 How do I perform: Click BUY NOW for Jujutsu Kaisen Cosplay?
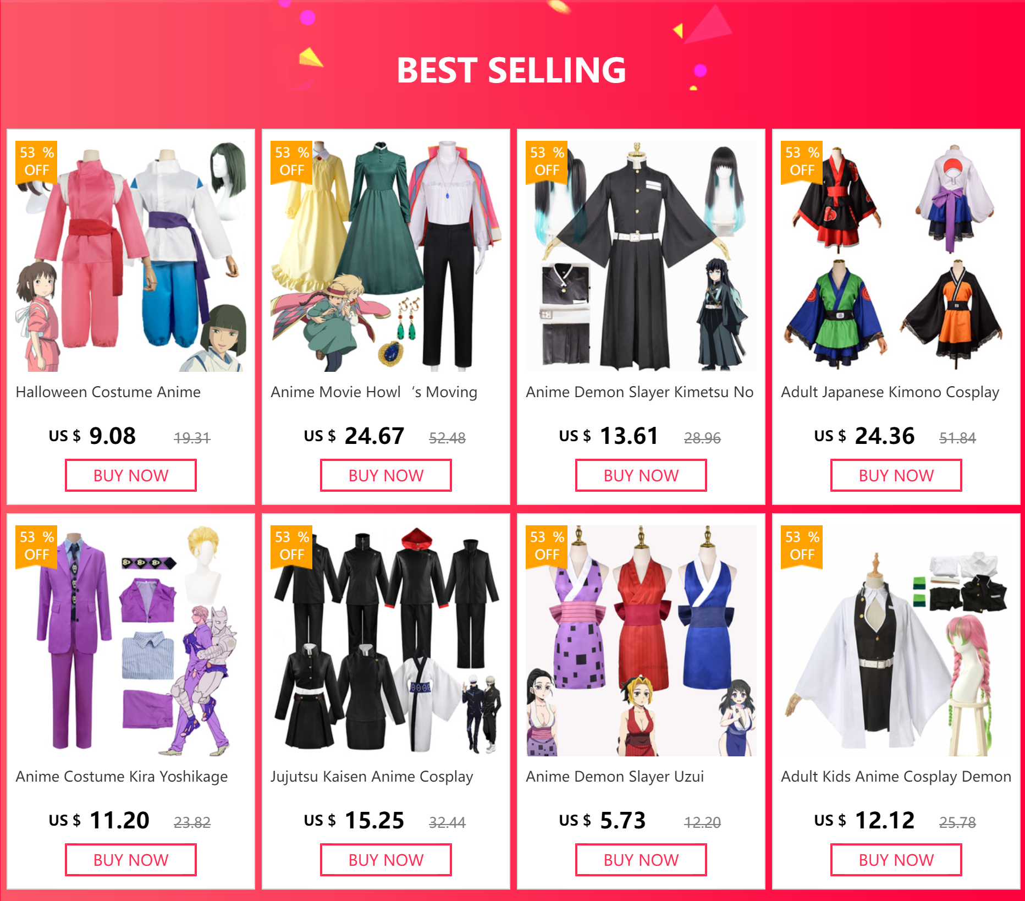(386, 860)
